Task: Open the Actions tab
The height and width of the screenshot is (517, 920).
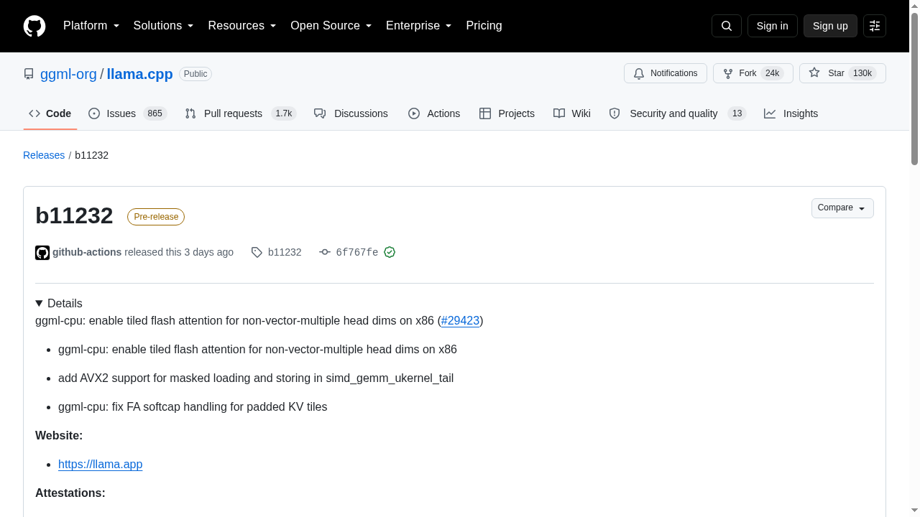Action: pyautogui.click(x=434, y=113)
